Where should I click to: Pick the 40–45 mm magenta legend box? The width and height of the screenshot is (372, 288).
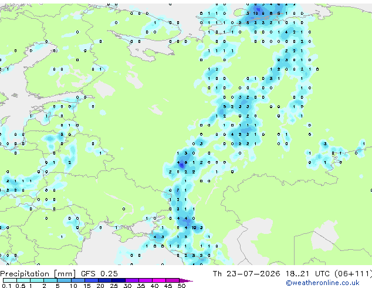(159, 280)
